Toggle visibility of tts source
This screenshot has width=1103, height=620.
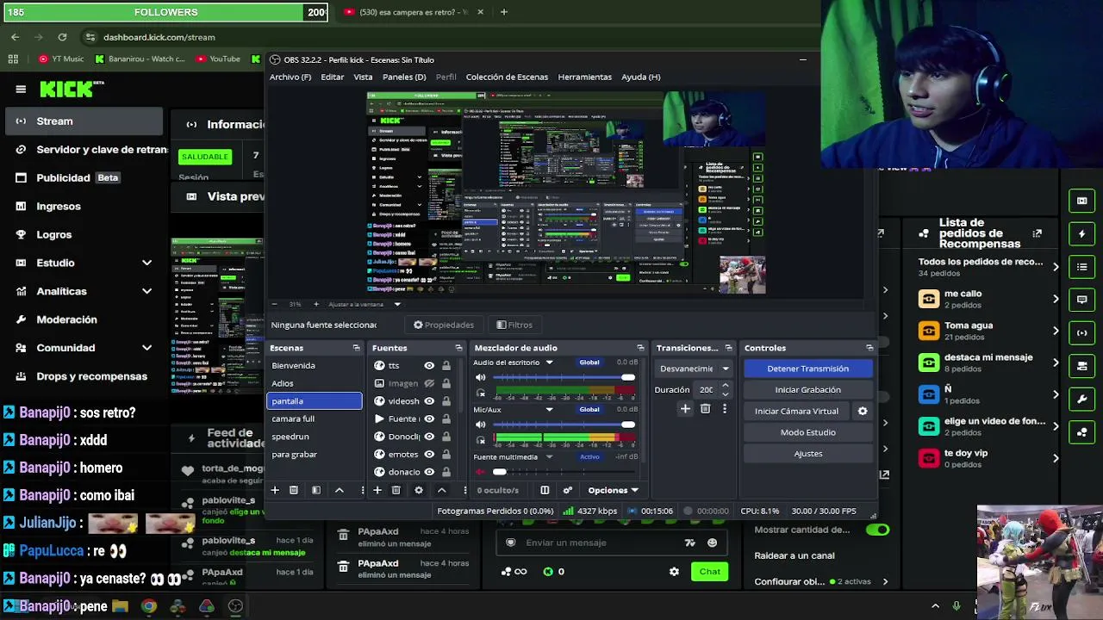click(429, 365)
